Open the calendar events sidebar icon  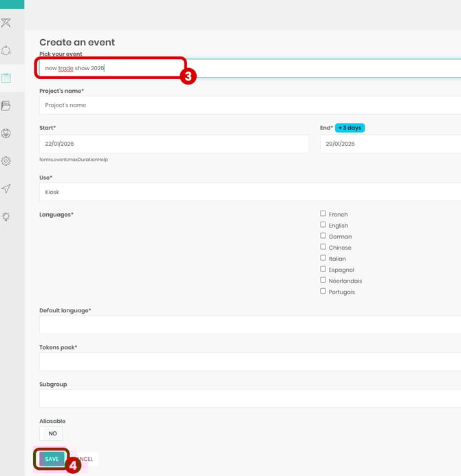[6, 78]
